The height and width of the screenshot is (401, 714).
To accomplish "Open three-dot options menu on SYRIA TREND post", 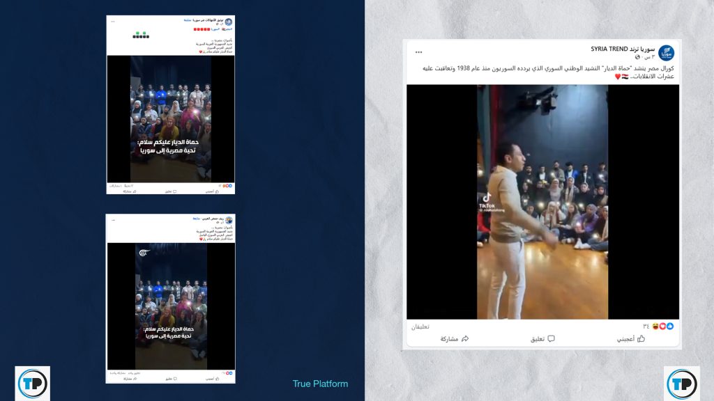I will tap(418, 52).
